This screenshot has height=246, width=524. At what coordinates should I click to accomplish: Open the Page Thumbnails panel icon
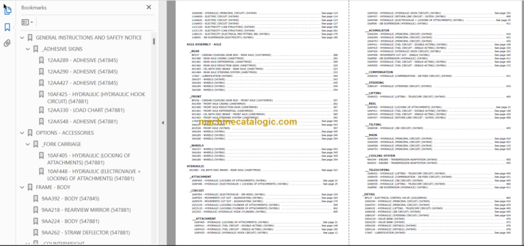tap(8, 11)
